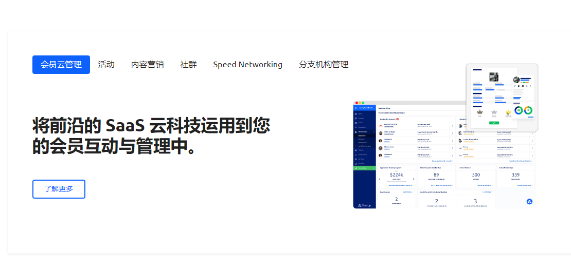Open the Speed Networking tab
Image resolution: width=571 pixels, height=271 pixels.
[247, 65]
